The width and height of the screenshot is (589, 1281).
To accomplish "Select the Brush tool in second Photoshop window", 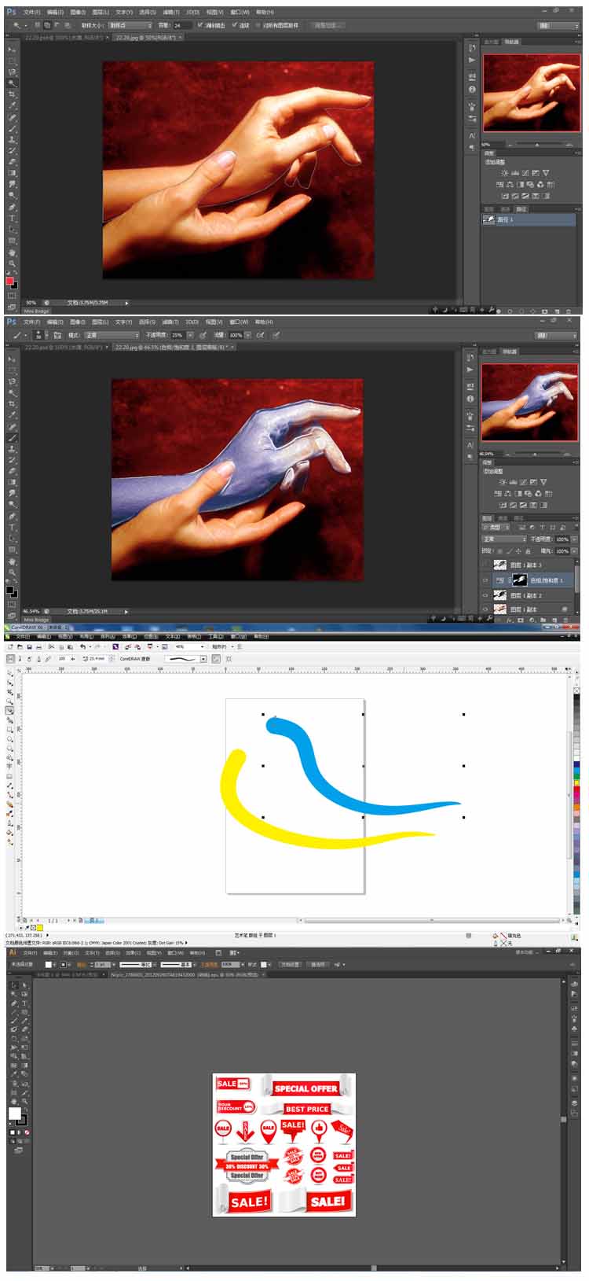I will click(12, 438).
